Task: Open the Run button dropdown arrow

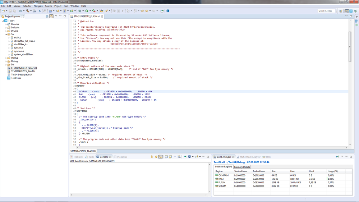Action: pos(90,11)
